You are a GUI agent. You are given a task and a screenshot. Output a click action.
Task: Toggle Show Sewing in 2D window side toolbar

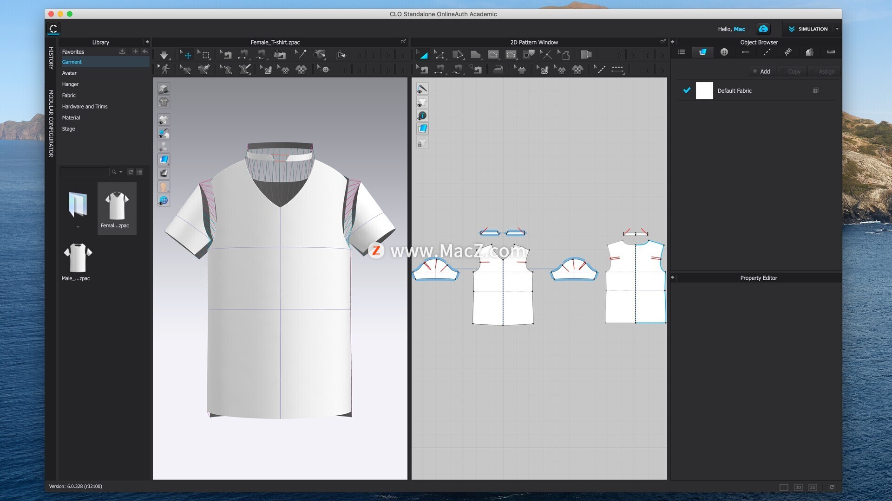pos(422,89)
